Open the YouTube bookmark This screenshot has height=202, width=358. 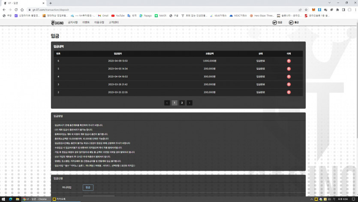point(118,16)
